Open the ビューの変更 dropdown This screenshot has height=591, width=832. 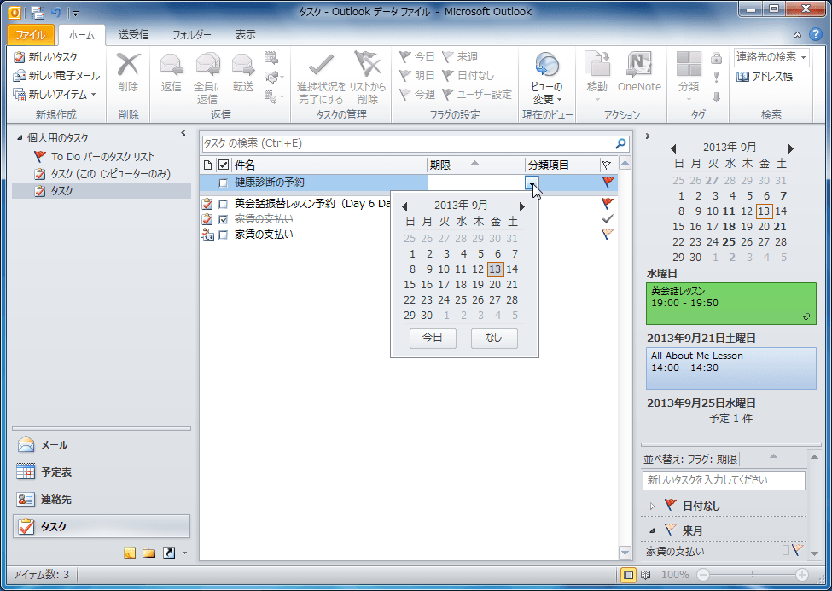(546, 78)
